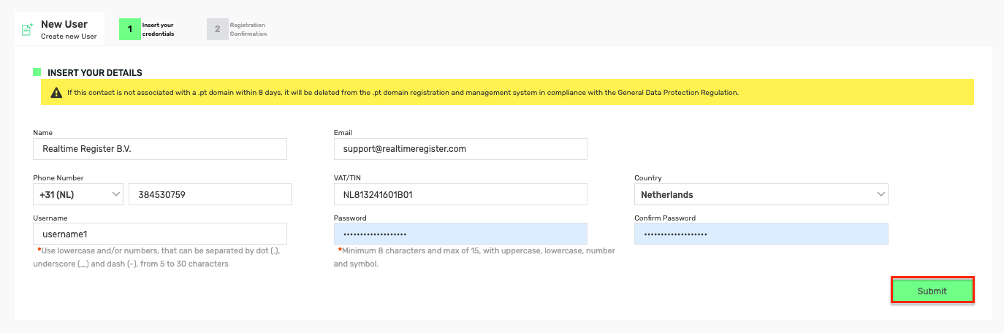Open the +31 (NL) phone code dropdown

(78, 194)
